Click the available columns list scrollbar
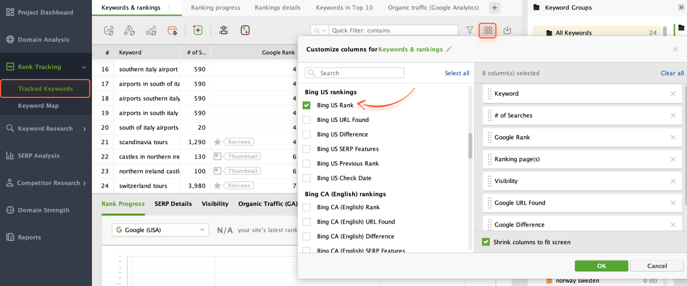Image resolution: width=687 pixels, height=286 pixels. pyautogui.click(x=470, y=146)
